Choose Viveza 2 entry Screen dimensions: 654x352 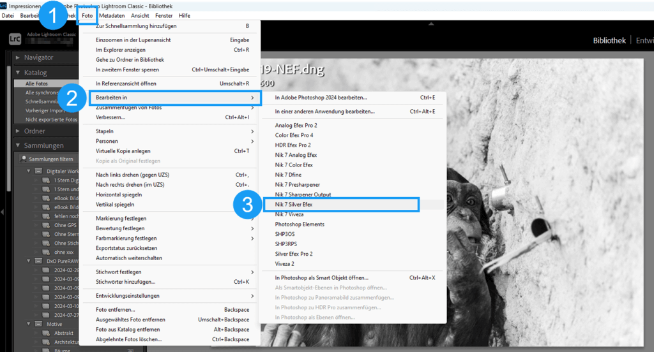pos(354,264)
